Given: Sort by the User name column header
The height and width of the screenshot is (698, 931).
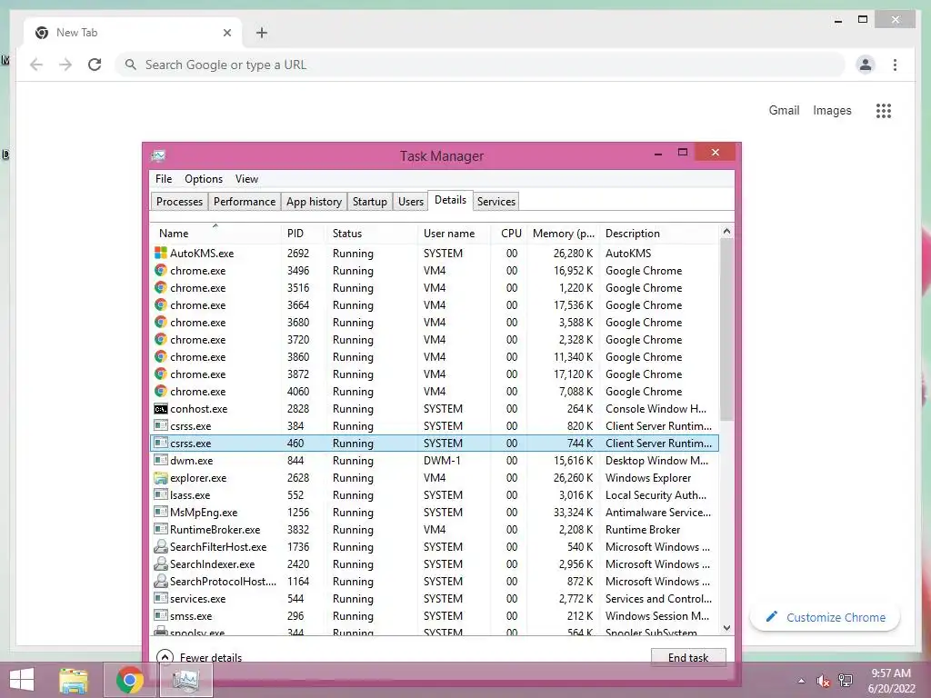Looking at the screenshot, I should pyautogui.click(x=455, y=234).
